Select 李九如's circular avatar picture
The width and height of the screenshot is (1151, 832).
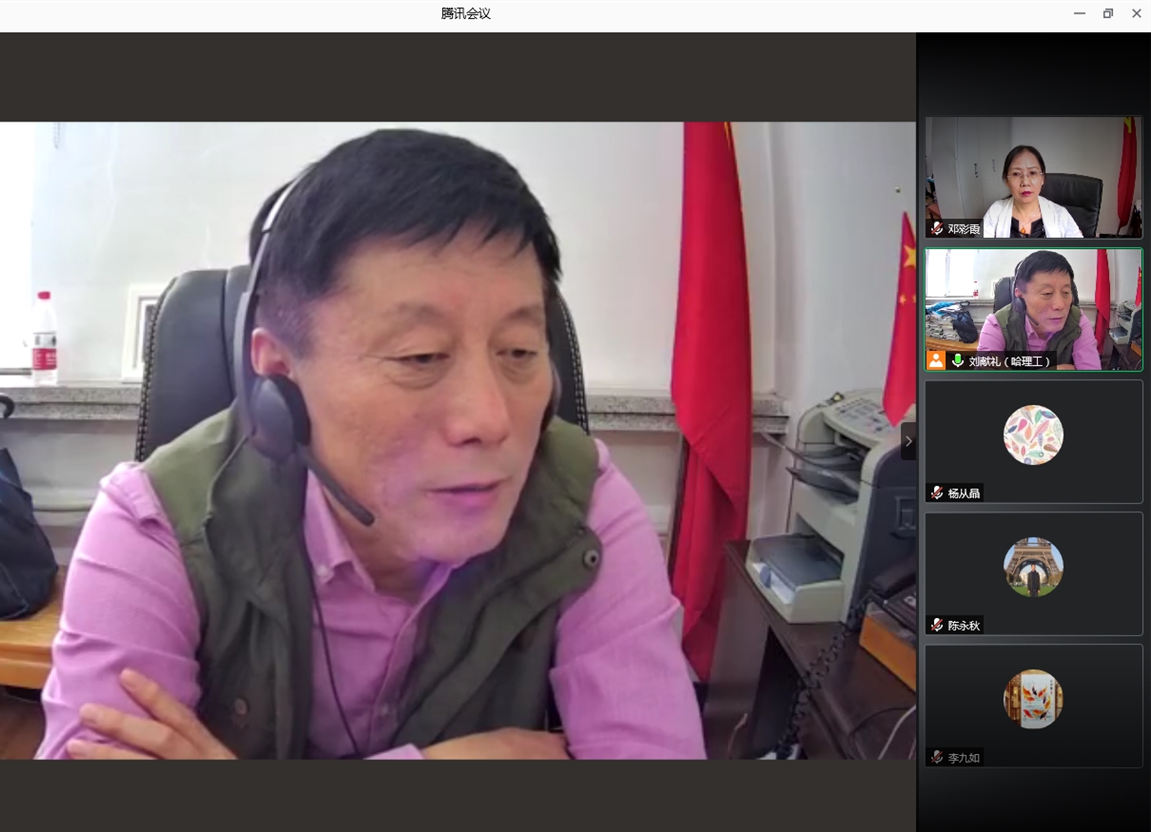[x=1033, y=699]
